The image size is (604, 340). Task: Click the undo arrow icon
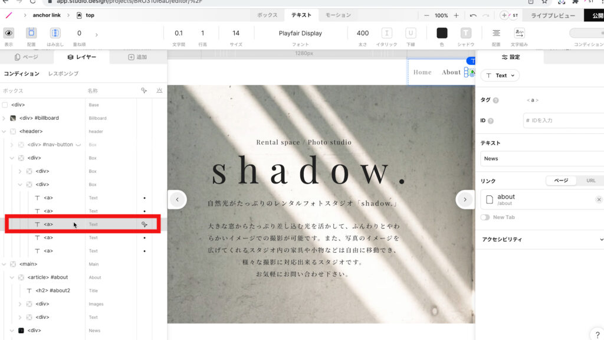(x=473, y=15)
